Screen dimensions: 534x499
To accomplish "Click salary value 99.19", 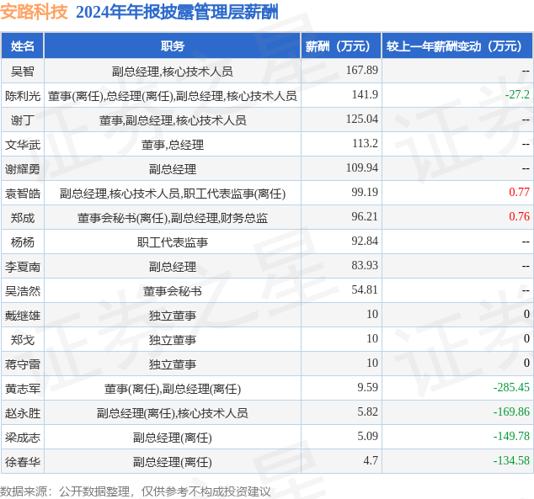I will pyautogui.click(x=365, y=192).
